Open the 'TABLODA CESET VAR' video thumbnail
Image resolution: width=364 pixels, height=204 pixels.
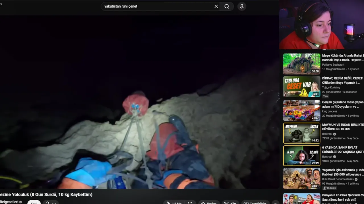(301, 87)
